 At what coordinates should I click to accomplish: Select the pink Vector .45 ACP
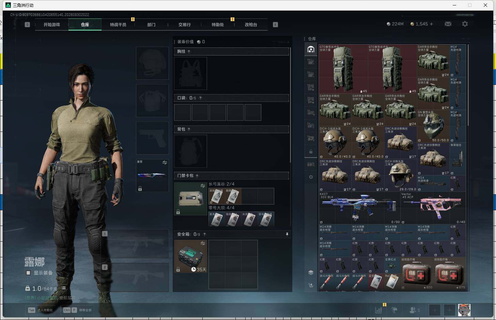(x=433, y=208)
